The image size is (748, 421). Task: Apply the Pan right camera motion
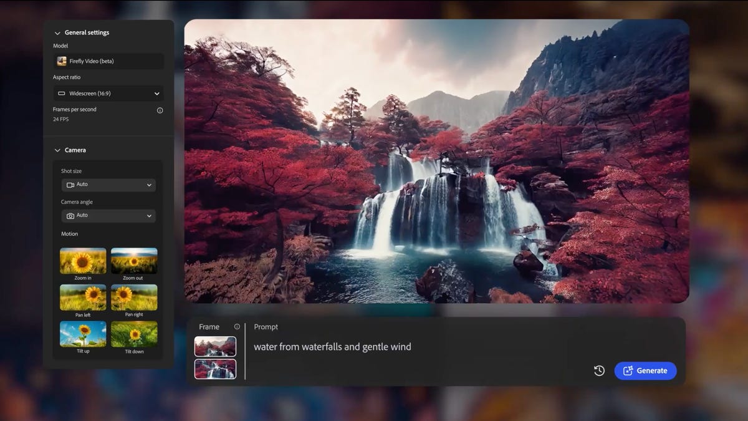click(133, 297)
